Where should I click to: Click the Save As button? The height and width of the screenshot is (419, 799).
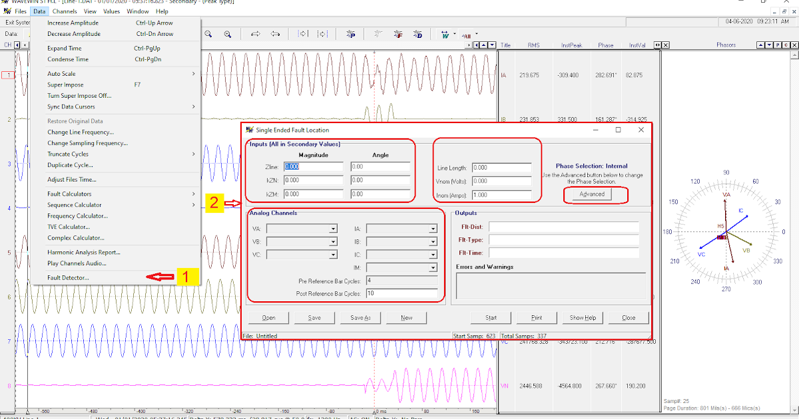360,317
